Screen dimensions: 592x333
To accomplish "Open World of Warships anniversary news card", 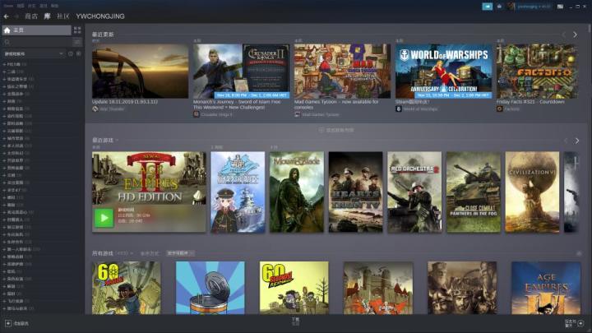I will coord(444,71).
